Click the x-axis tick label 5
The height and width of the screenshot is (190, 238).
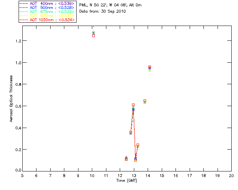22,176
